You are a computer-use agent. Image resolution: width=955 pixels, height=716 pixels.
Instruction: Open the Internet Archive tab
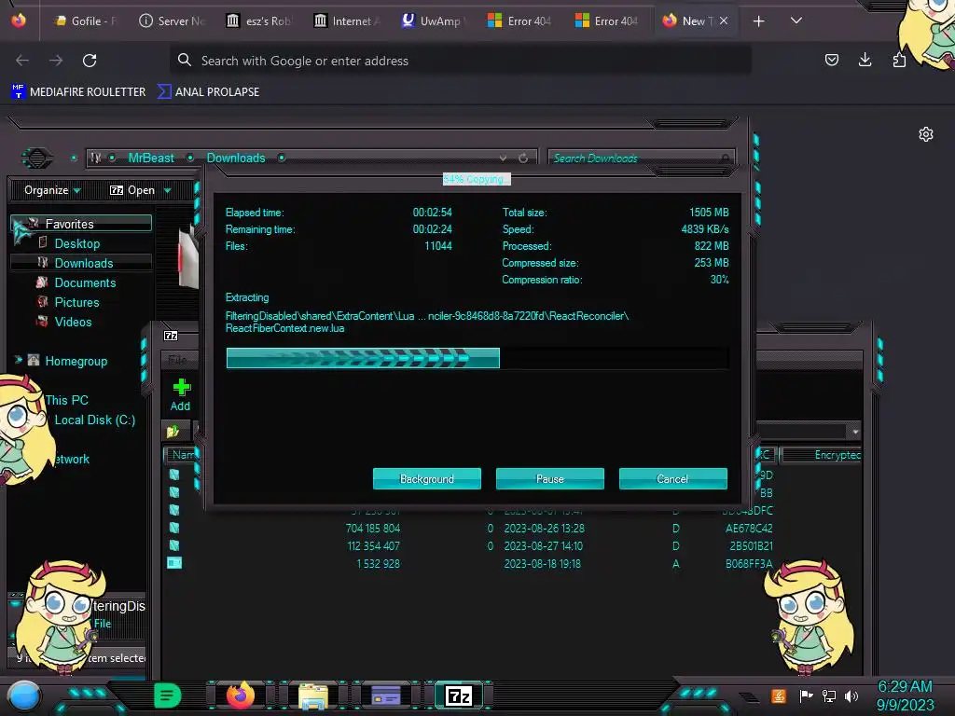coord(346,21)
